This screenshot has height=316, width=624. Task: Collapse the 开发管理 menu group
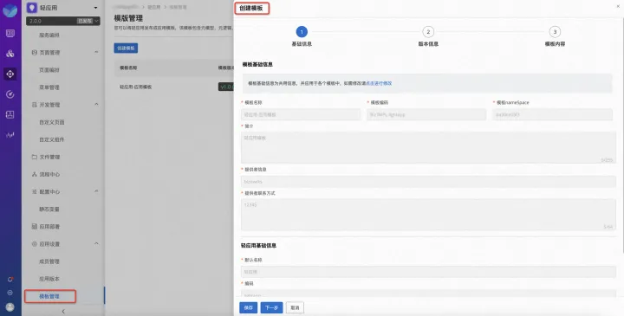pyautogui.click(x=96, y=104)
